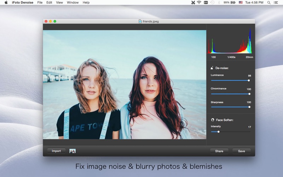This screenshot has height=177, width=283.
Task: Open Notification Center list icon
Action: tap(276, 2)
